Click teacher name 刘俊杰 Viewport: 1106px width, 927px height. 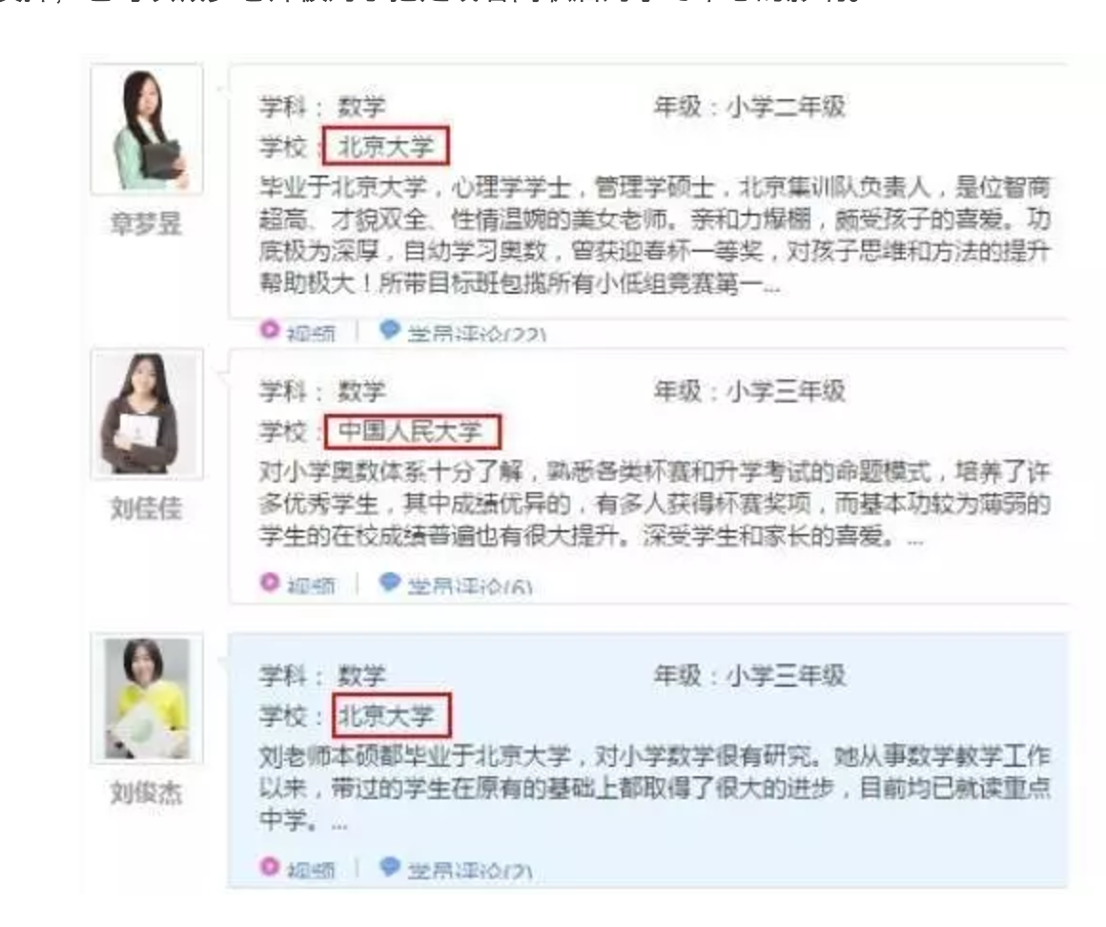pyautogui.click(x=146, y=793)
